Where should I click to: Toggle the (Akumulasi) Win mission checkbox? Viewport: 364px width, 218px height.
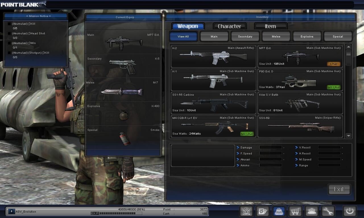(x=9, y=43)
